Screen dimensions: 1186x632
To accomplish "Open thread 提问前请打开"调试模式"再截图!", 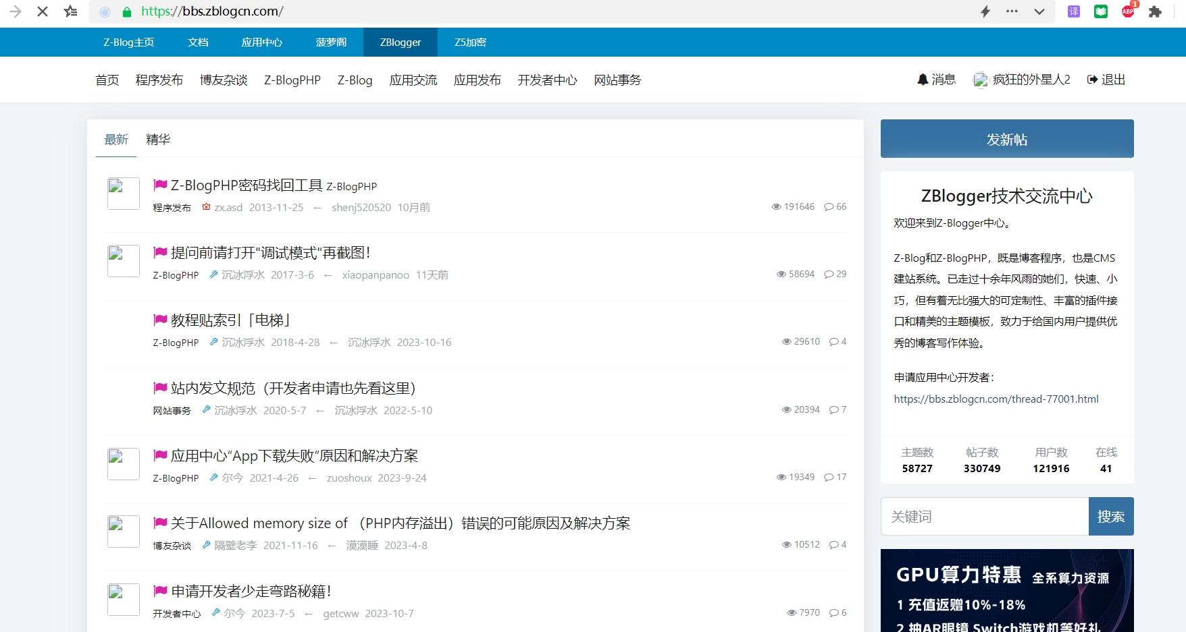I will 271,253.
